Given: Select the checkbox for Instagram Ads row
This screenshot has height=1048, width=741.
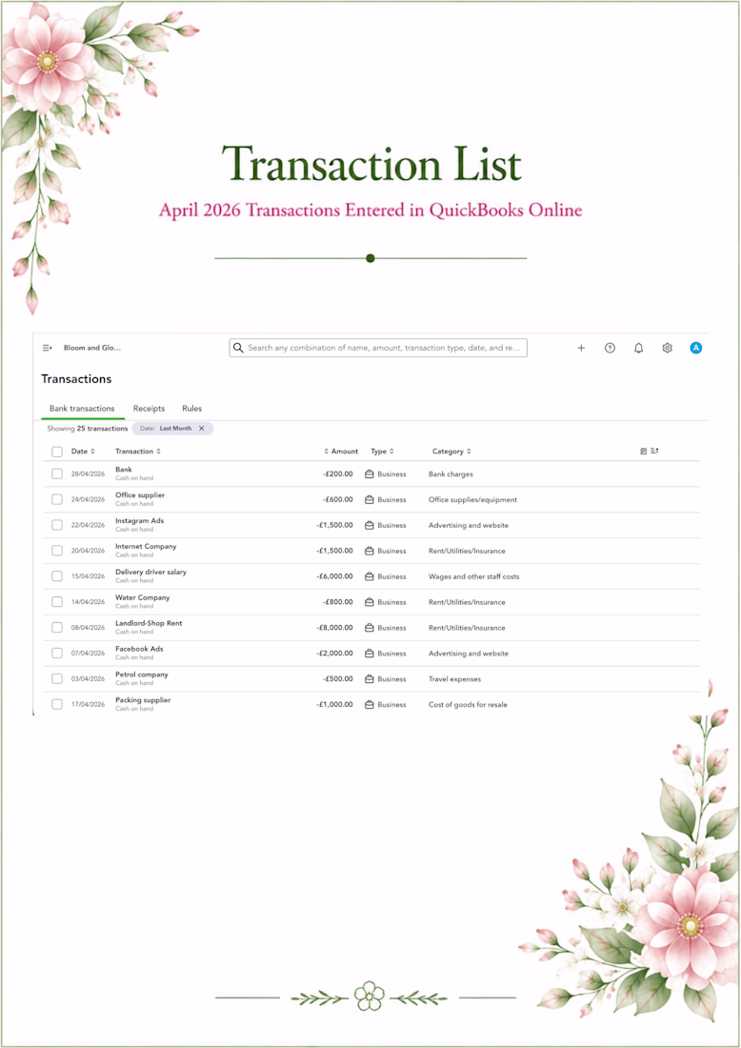Looking at the screenshot, I should [x=57, y=525].
